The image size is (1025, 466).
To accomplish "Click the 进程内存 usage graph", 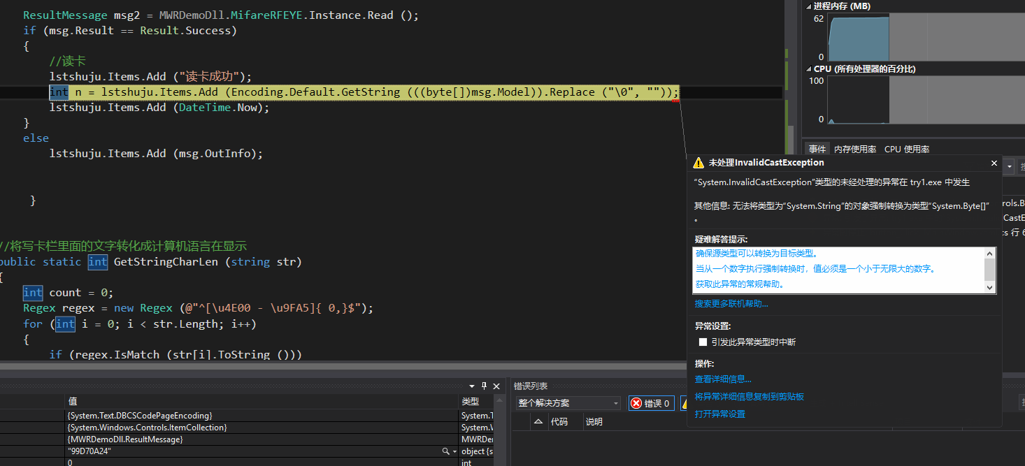I will point(926,38).
